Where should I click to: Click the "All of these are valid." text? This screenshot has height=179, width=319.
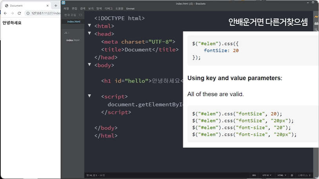pyautogui.click(x=216, y=94)
